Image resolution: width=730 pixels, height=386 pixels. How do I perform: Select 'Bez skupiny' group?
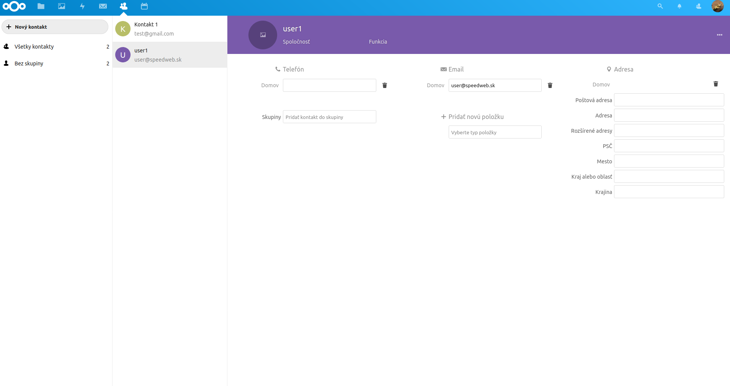[x=29, y=64]
